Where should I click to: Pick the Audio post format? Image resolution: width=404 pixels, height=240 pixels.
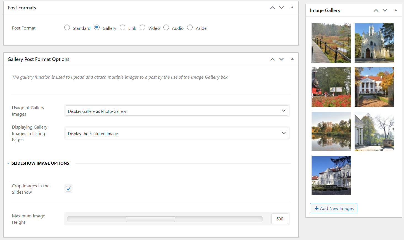[166, 28]
